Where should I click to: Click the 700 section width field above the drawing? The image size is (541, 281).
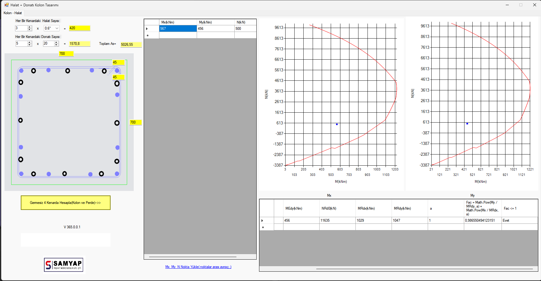(x=66, y=54)
